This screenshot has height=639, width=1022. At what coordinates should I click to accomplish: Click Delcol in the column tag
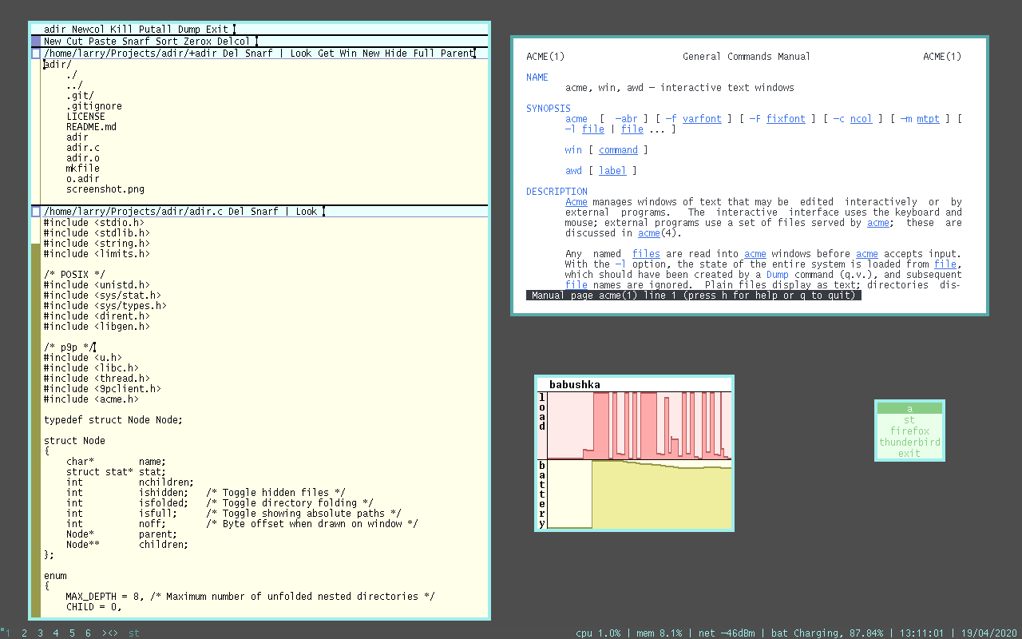[233, 42]
